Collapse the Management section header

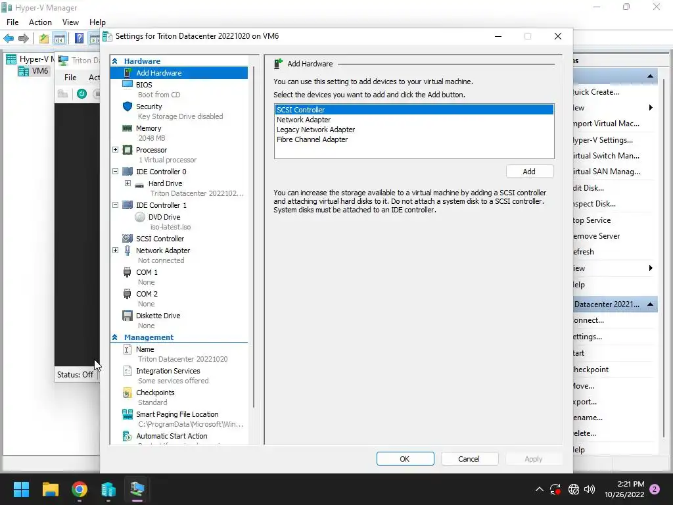click(114, 337)
